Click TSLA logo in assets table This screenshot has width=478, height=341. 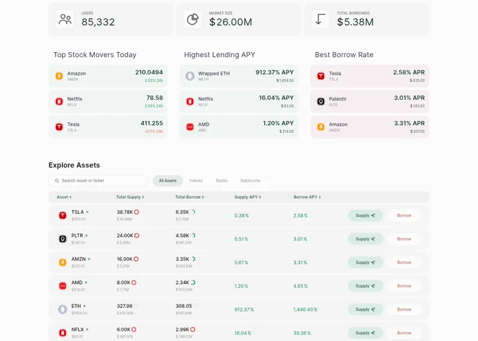click(63, 215)
